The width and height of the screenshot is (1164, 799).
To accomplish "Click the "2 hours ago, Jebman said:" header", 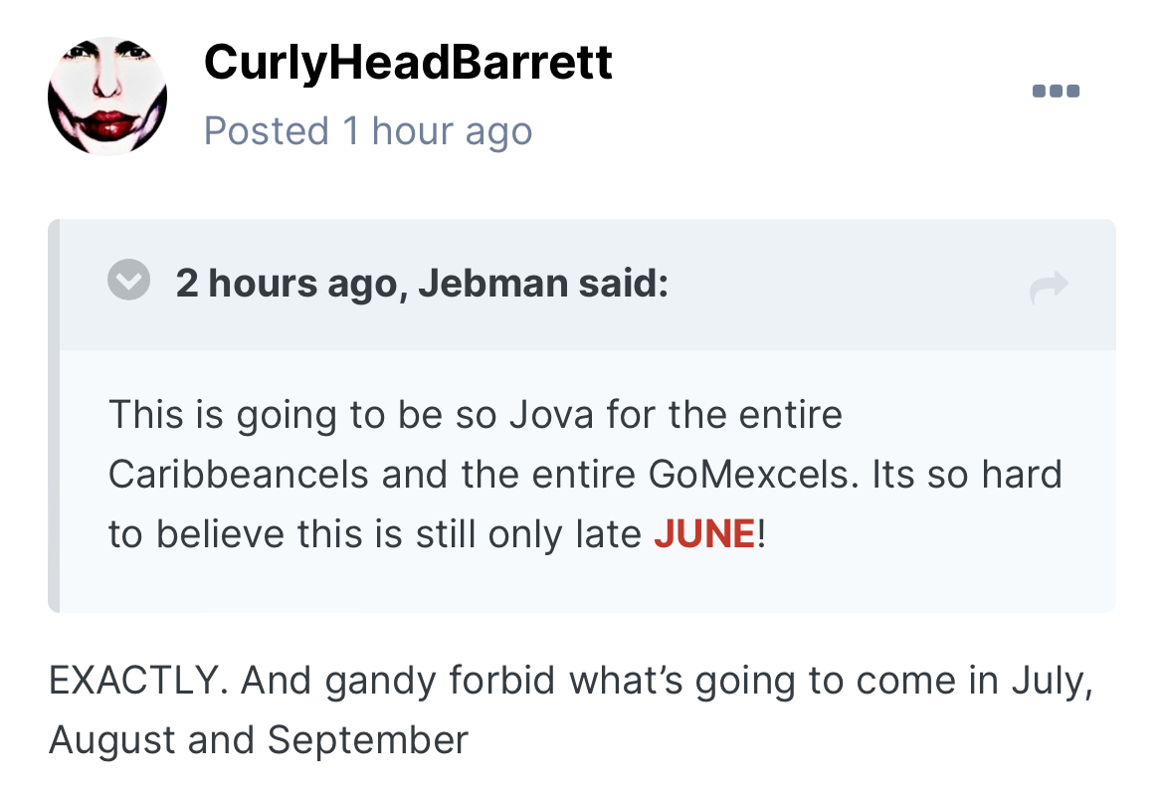I will pyautogui.click(x=422, y=285).
